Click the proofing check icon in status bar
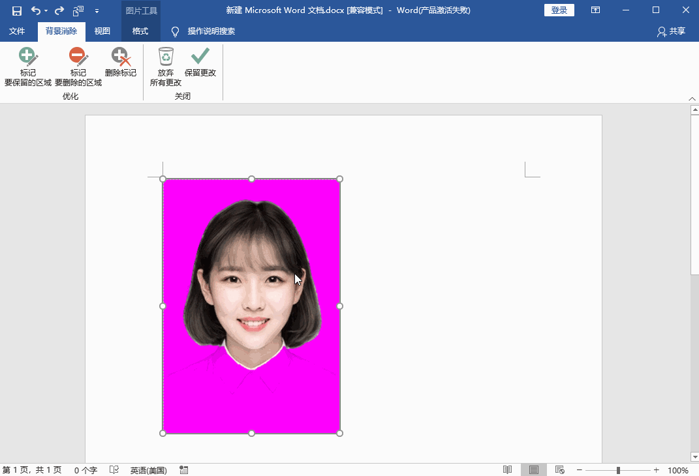The width and height of the screenshot is (699, 476). click(x=114, y=469)
